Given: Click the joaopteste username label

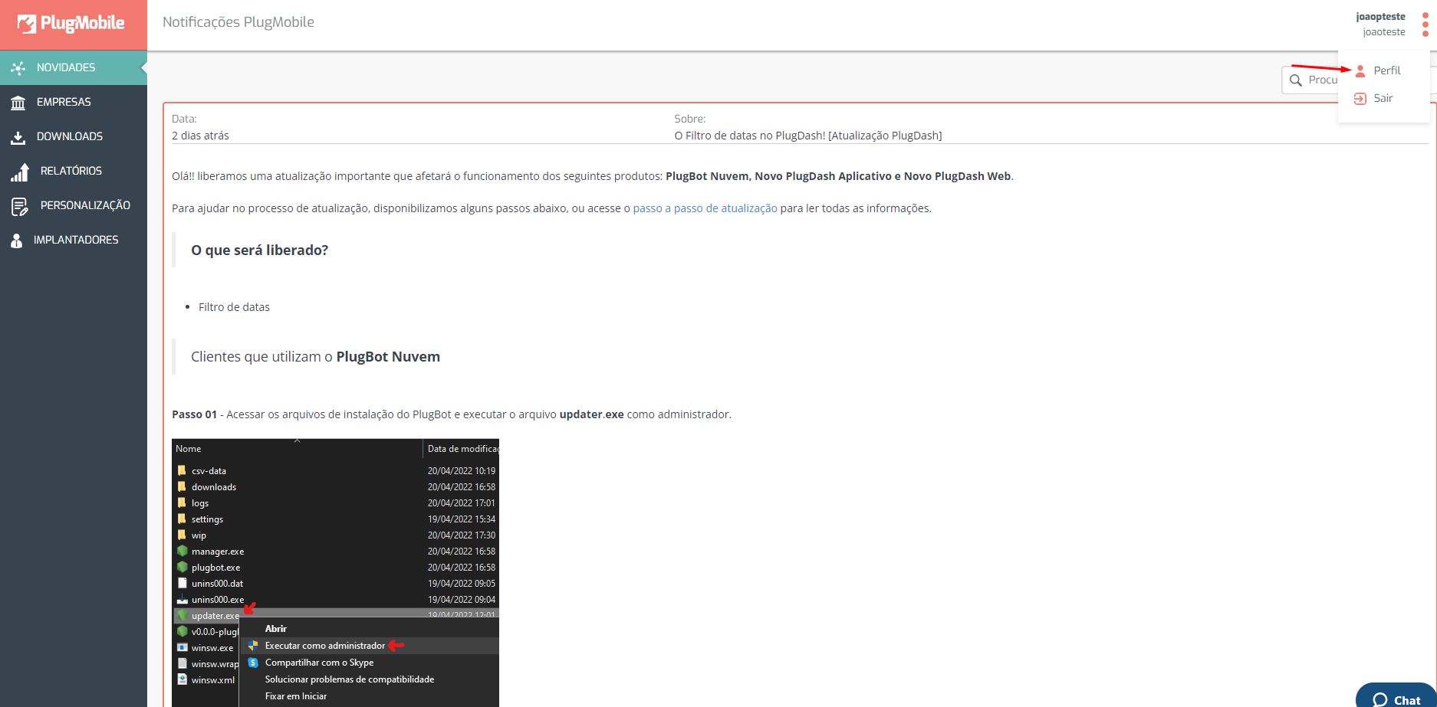Looking at the screenshot, I should click(x=1380, y=16).
